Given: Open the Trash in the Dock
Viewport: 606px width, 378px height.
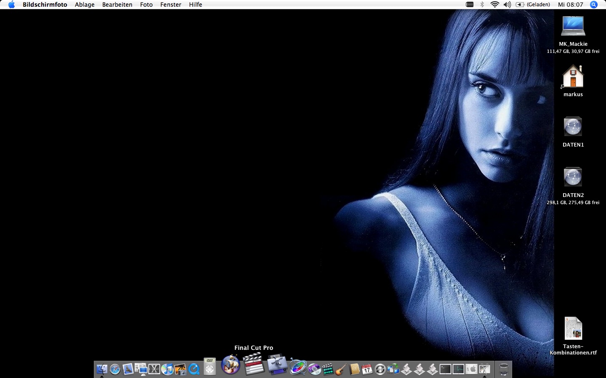Looking at the screenshot, I should coord(503,369).
